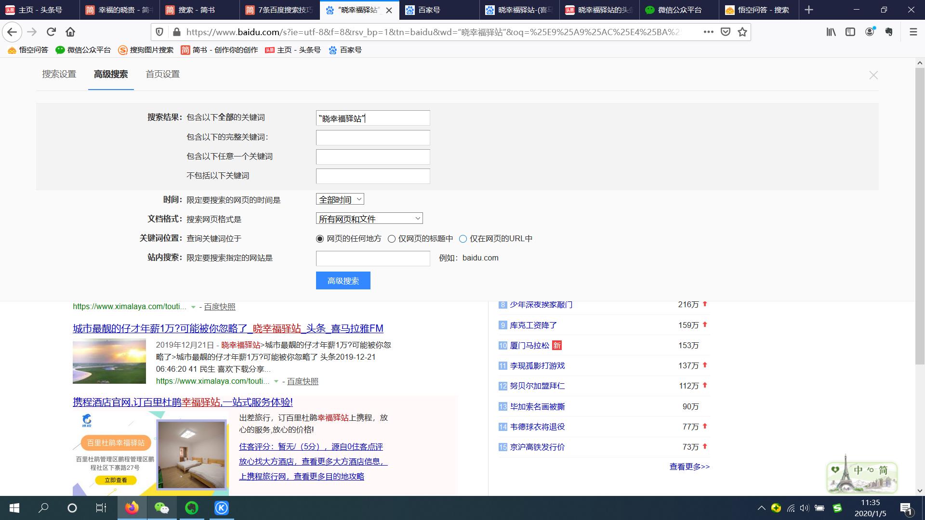The width and height of the screenshot is (925, 520).
Task: Open Cortana circle on taskbar
Action: point(72,508)
